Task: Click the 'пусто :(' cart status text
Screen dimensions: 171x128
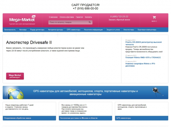Action: click(x=154, y=21)
